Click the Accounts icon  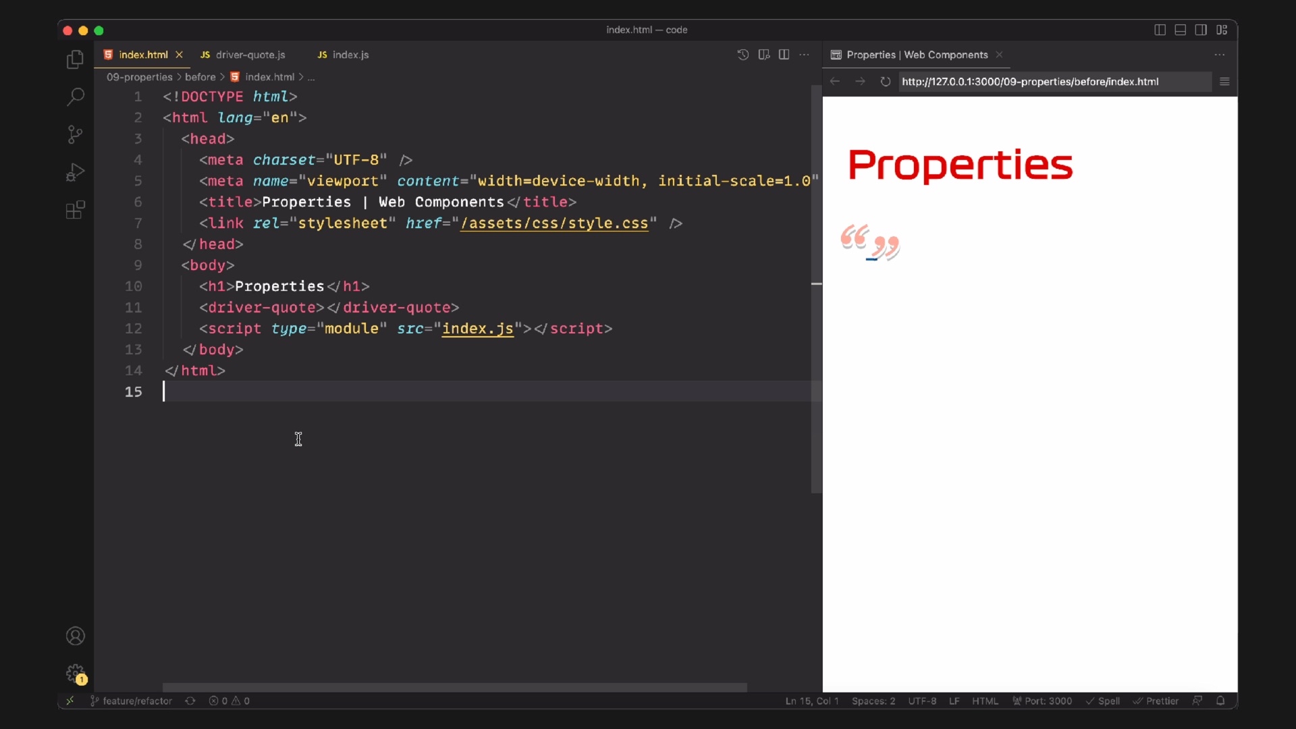(x=75, y=636)
